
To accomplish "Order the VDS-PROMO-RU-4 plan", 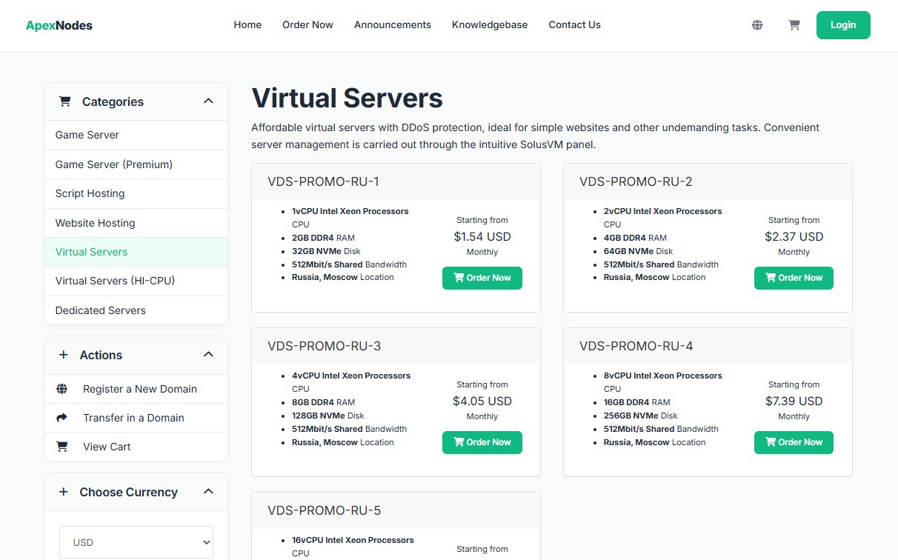I will click(794, 442).
